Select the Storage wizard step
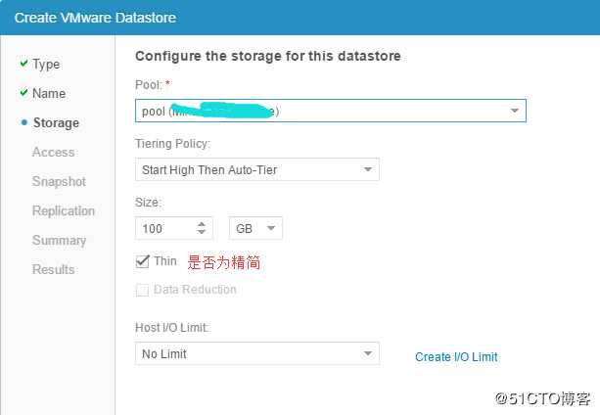The image size is (600, 415). [56, 122]
